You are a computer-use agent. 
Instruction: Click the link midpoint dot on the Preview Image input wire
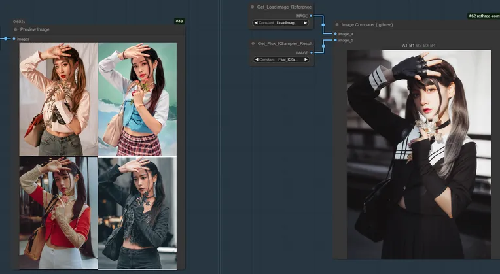tap(5, 39)
